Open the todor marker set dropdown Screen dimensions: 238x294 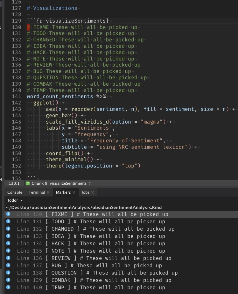[15, 200]
